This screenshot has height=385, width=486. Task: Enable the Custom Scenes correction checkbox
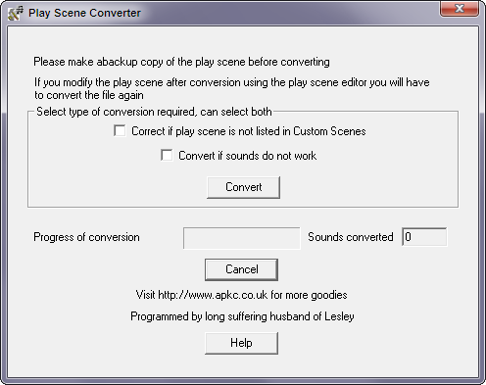pyautogui.click(x=120, y=130)
